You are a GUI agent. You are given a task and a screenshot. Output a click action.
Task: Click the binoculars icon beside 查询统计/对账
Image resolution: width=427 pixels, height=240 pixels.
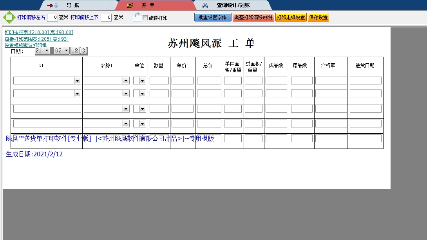(x=206, y=5)
